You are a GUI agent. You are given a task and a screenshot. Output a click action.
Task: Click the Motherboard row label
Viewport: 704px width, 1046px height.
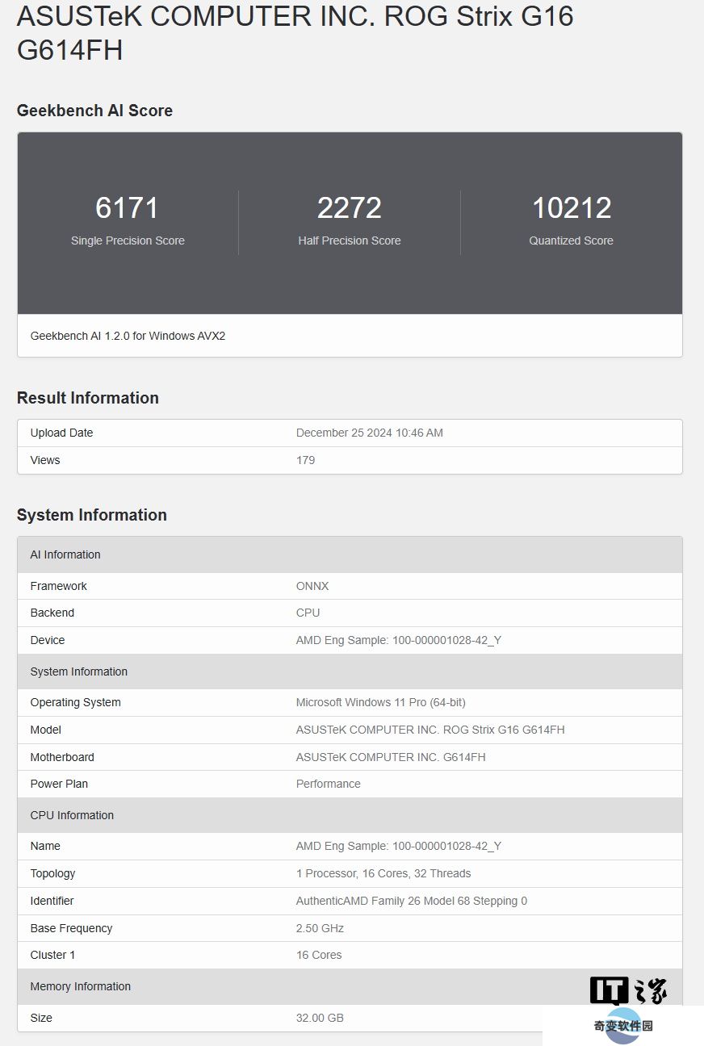click(x=62, y=757)
